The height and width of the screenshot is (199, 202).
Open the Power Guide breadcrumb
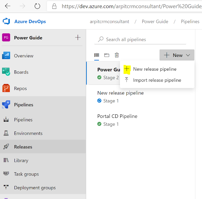tap(155, 22)
